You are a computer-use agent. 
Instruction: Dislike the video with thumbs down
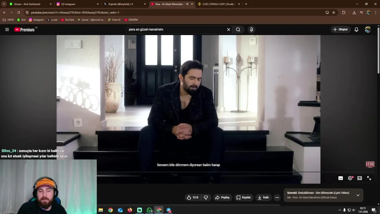click(x=206, y=197)
